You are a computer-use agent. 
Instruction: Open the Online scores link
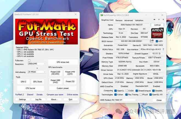[x=72, y=95]
